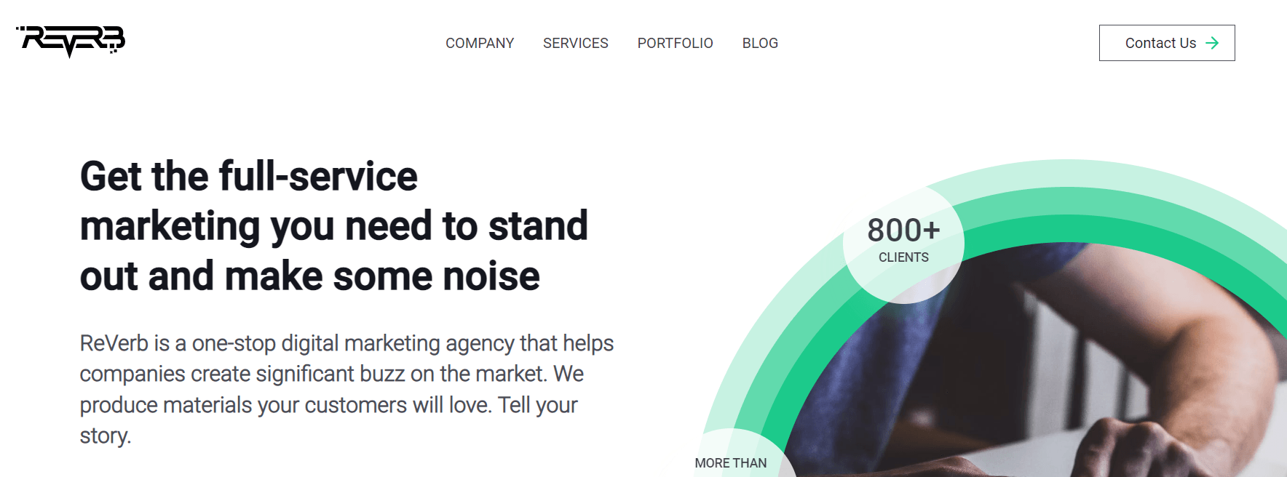The height and width of the screenshot is (477, 1287).
Task: Open the COMPANY menu
Action: point(480,43)
